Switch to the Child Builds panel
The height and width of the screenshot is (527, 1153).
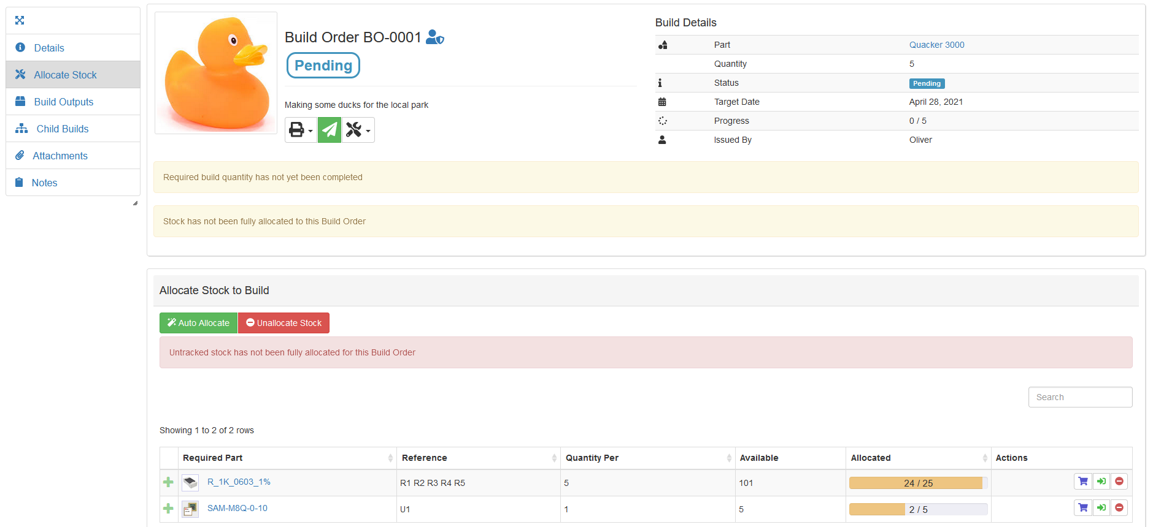click(62, 129)
